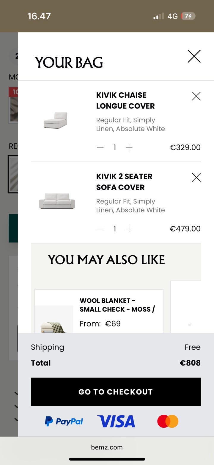
Task: Select the Mastercard payment logo
Action: pos(168,421)
